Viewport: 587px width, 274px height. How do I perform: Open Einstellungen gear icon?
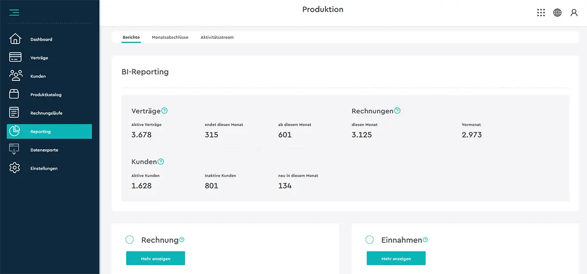click(x=15, y=168)
